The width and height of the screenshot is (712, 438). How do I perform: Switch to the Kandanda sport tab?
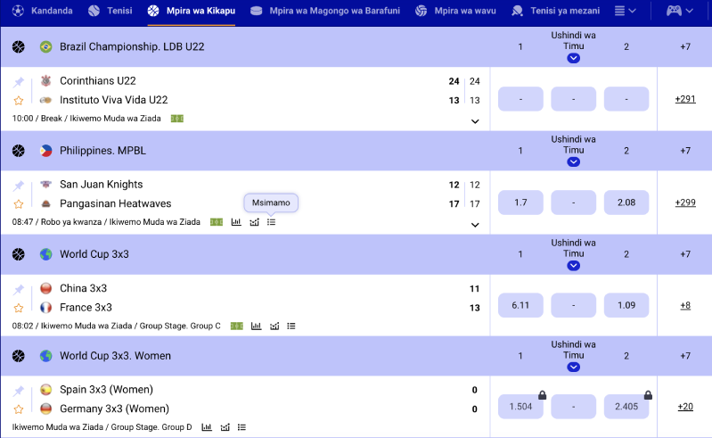point(42,11)
